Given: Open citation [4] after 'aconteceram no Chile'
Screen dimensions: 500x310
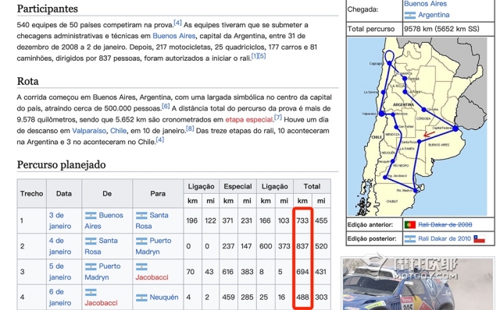Looking at the screenshot, I should click(159, 139).
